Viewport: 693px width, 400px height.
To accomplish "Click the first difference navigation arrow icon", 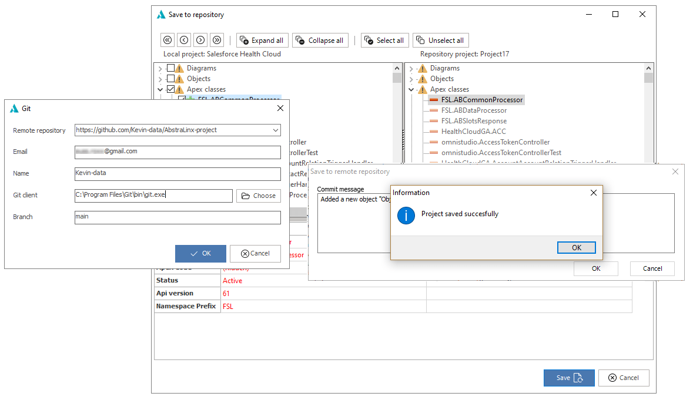I will click(168, 40).
